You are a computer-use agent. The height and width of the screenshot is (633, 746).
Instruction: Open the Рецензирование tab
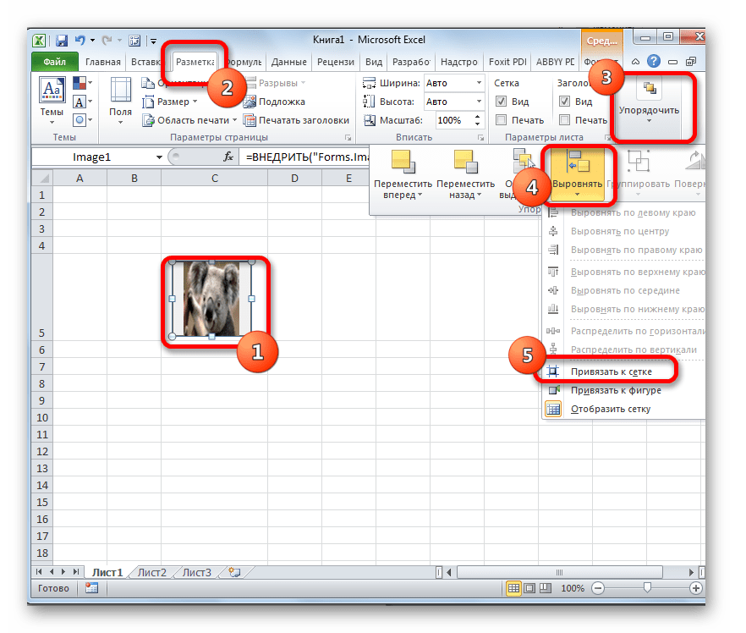click(x=336, y=62)
